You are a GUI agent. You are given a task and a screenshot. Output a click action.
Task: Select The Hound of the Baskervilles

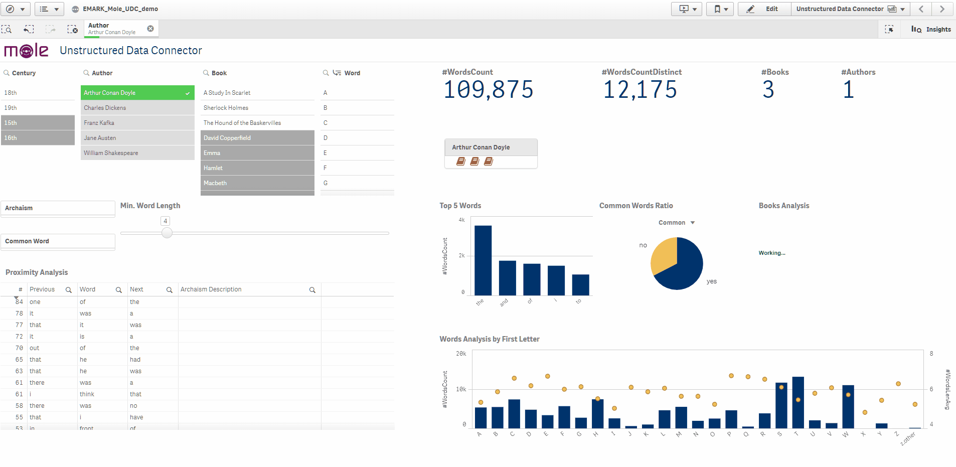[x=257, y=123]
